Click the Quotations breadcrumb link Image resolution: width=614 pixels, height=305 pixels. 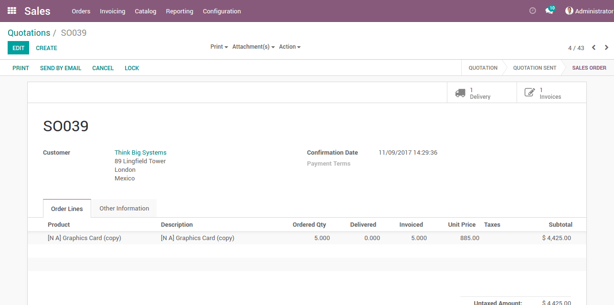pos(29,33)
